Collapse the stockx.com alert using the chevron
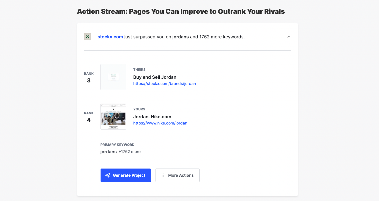Image resolution: width=379 pixels, height=201 pixels. tap(289, 37)
